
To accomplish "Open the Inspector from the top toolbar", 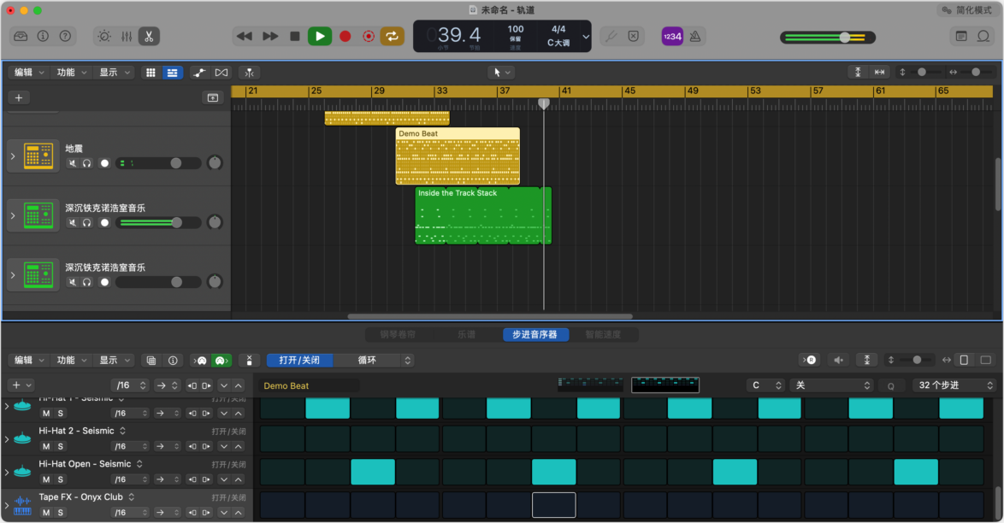I will [43, 37].
